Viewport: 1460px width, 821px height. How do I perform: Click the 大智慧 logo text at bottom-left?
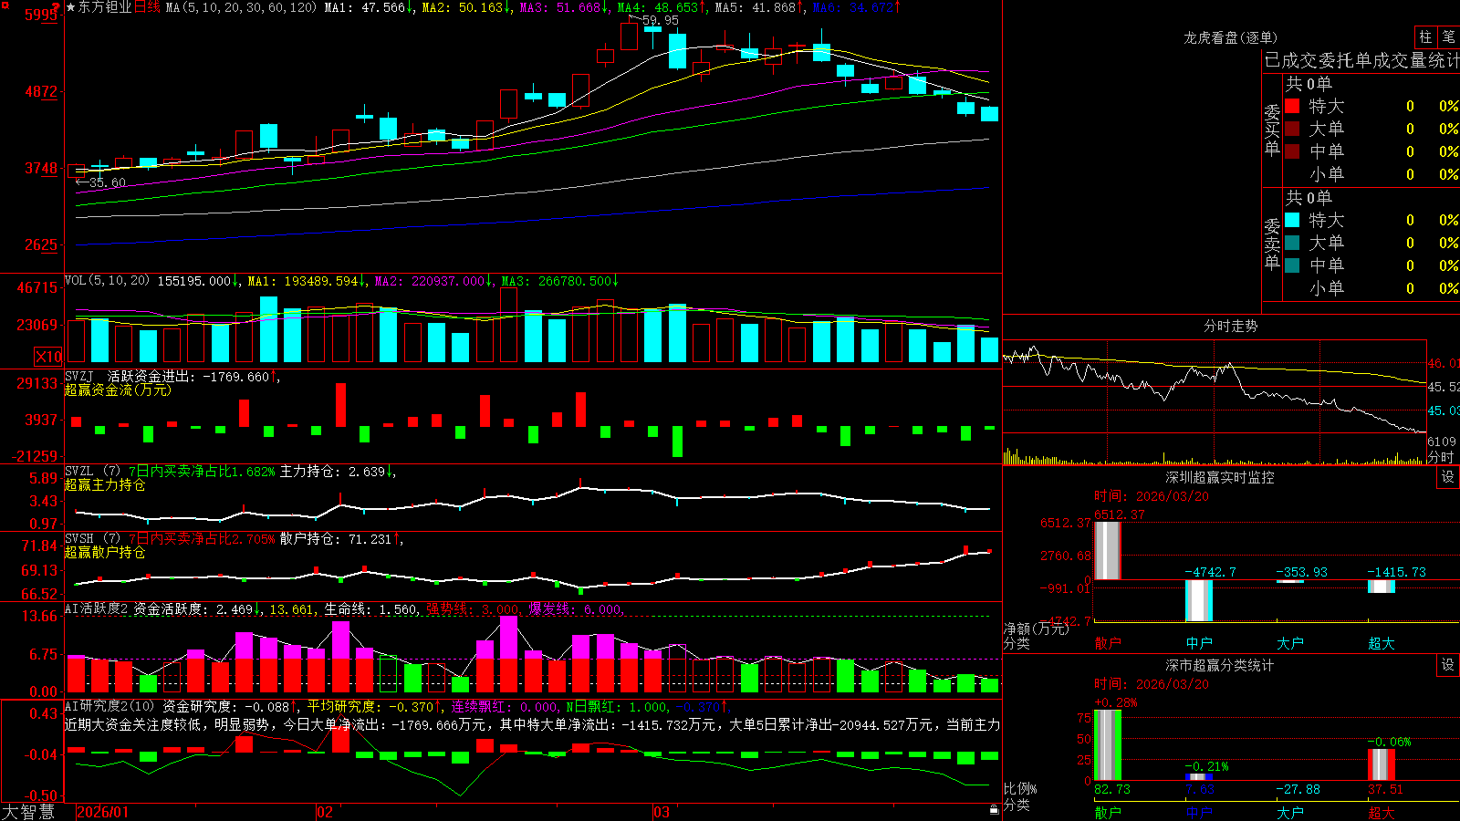[28, 812]
